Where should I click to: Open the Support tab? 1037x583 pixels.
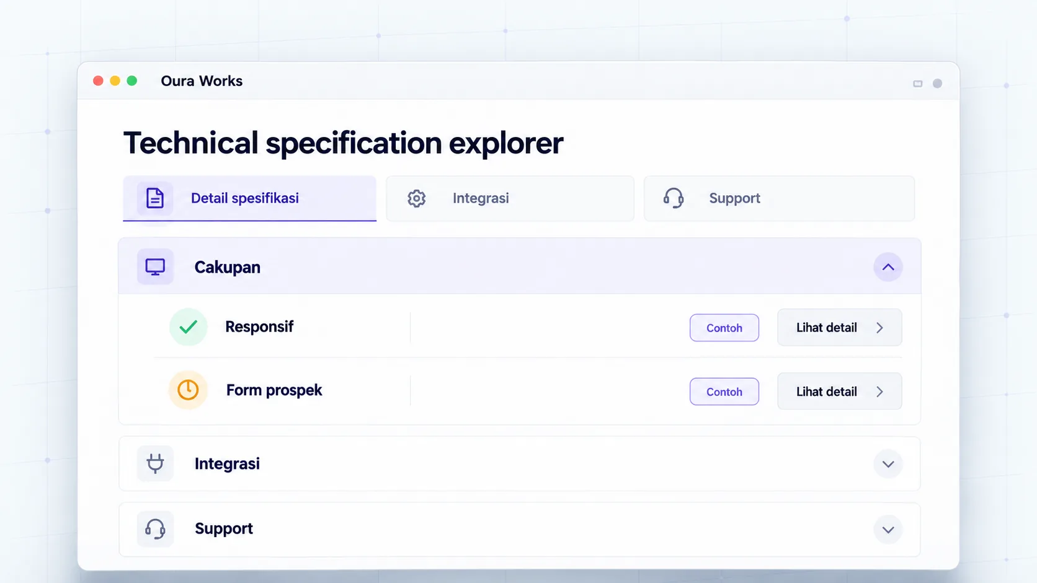coord(779,198)
